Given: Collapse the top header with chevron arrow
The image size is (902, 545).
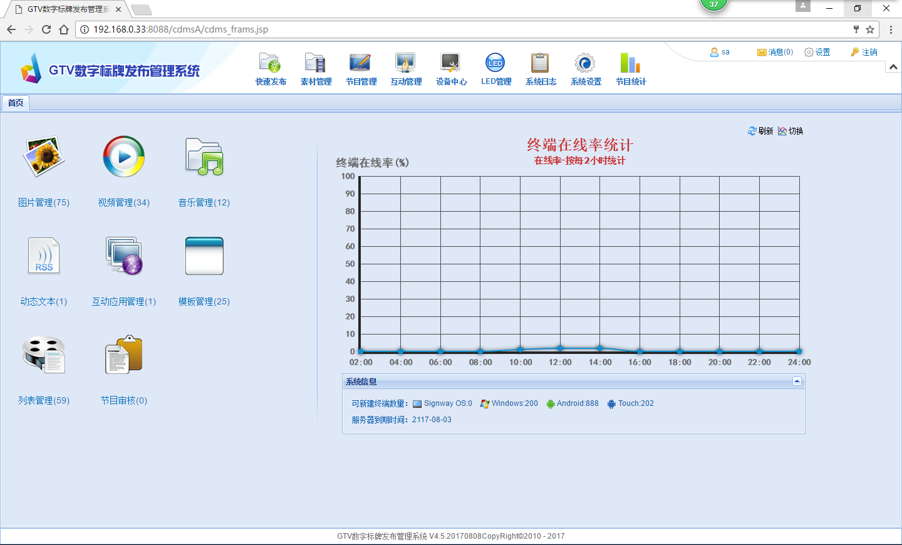Looking at the screenshot, I should (893, 67).
